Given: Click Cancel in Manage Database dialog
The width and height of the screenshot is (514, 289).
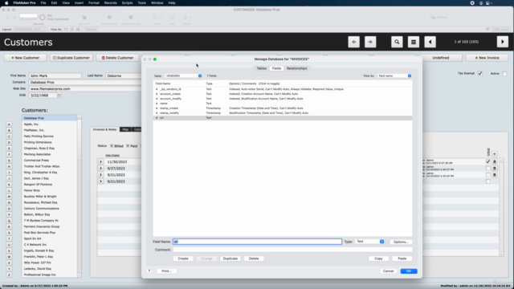Looking at the screenshot, I should pos(388,271).
